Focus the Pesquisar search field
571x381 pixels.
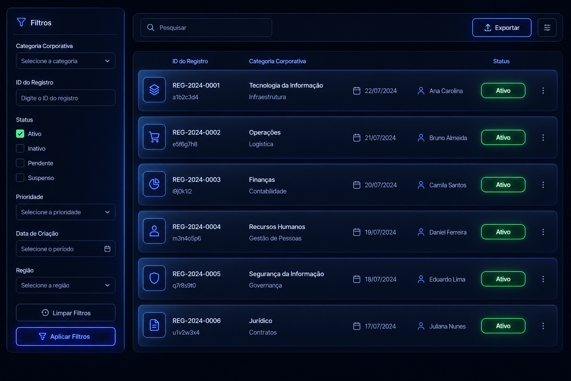click(x=206, y=28)
